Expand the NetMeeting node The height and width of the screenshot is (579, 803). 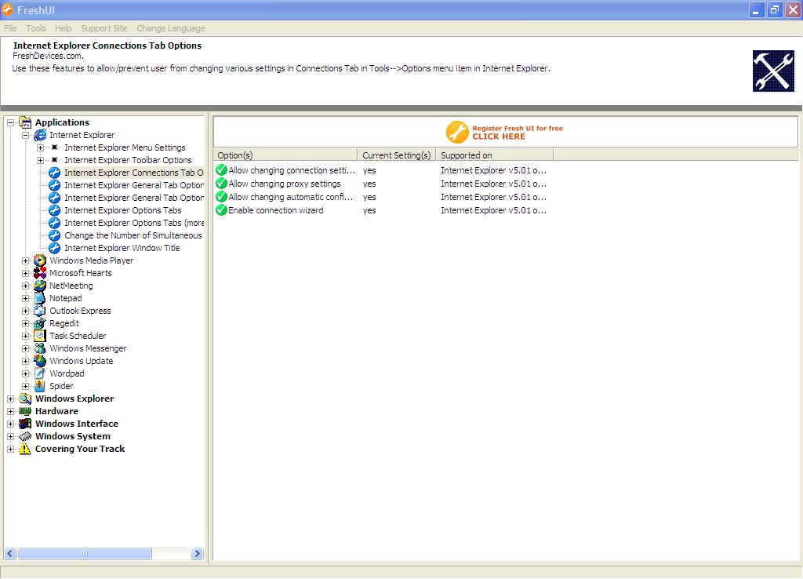pos(25,286)
